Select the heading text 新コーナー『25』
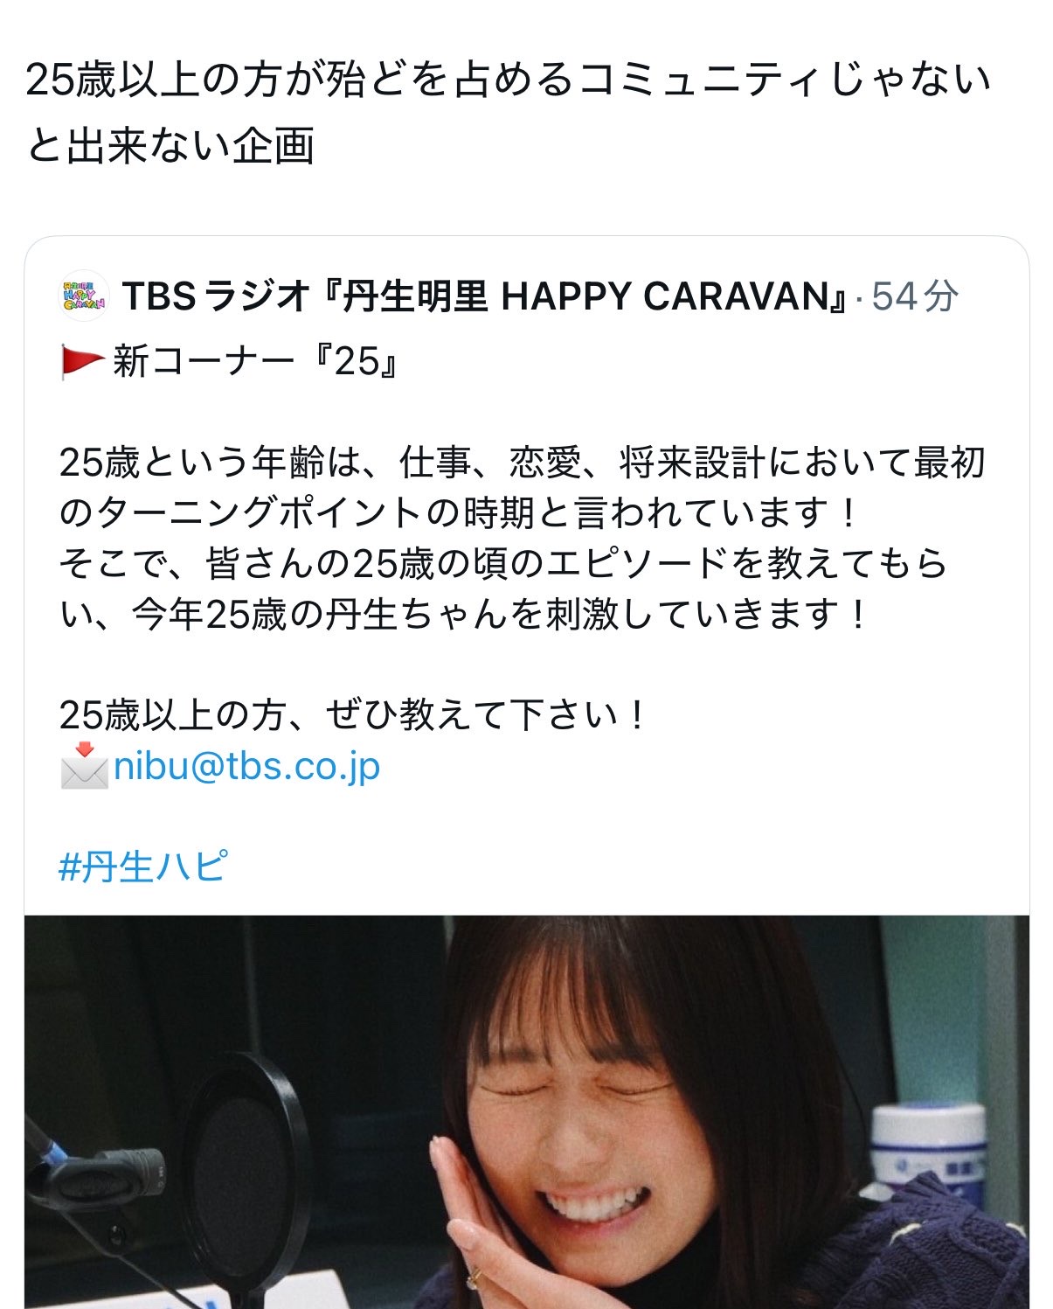The width and height of the screenshot is (1053, 1309). pos(255,361)
